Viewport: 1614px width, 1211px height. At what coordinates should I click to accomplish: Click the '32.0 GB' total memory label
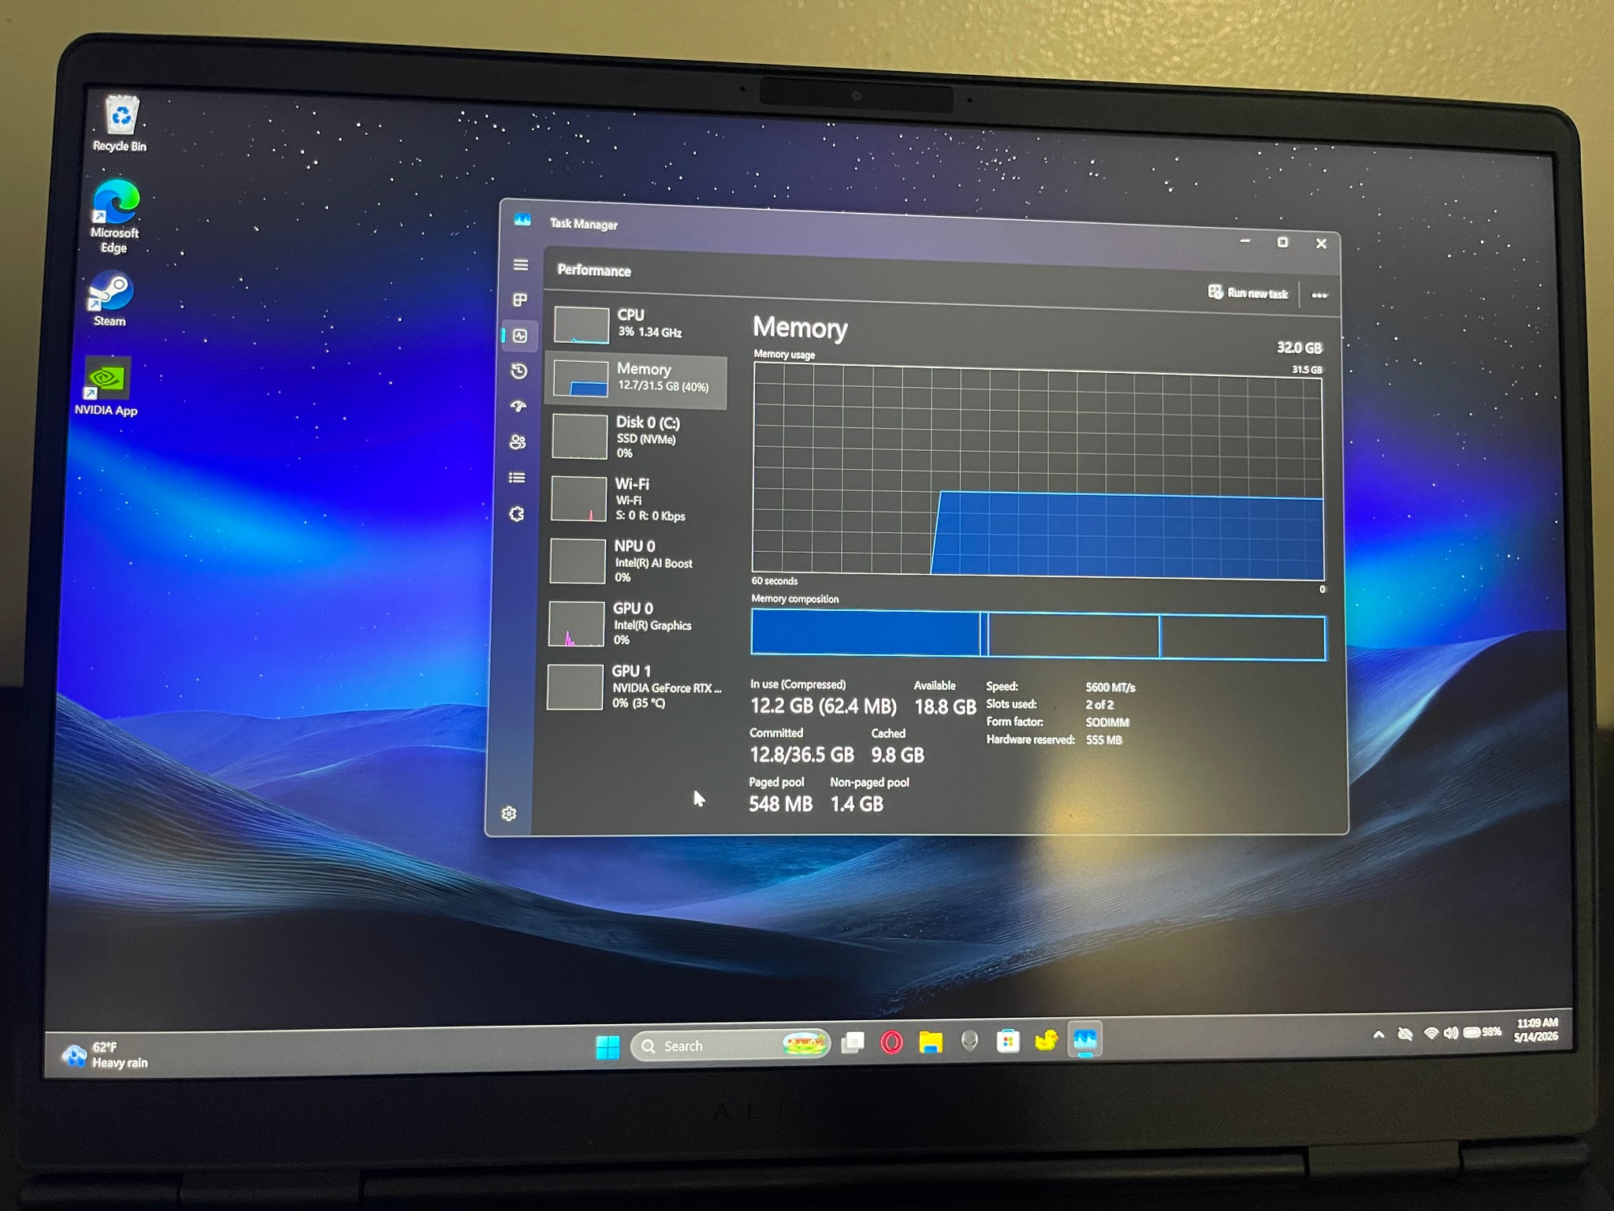[1299, 348]
